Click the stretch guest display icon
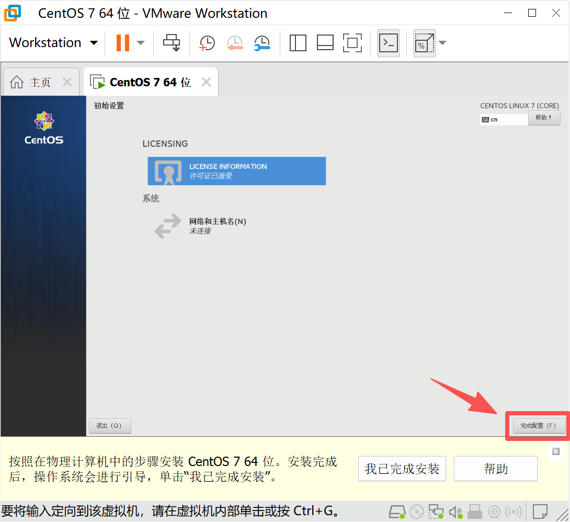 [424, 43]
